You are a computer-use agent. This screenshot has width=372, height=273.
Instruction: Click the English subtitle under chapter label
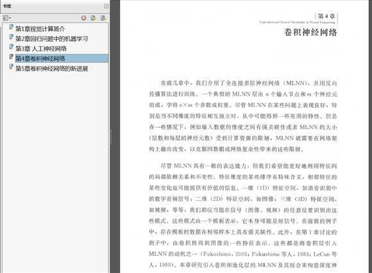pyautogui.click(x=297, y=22)
